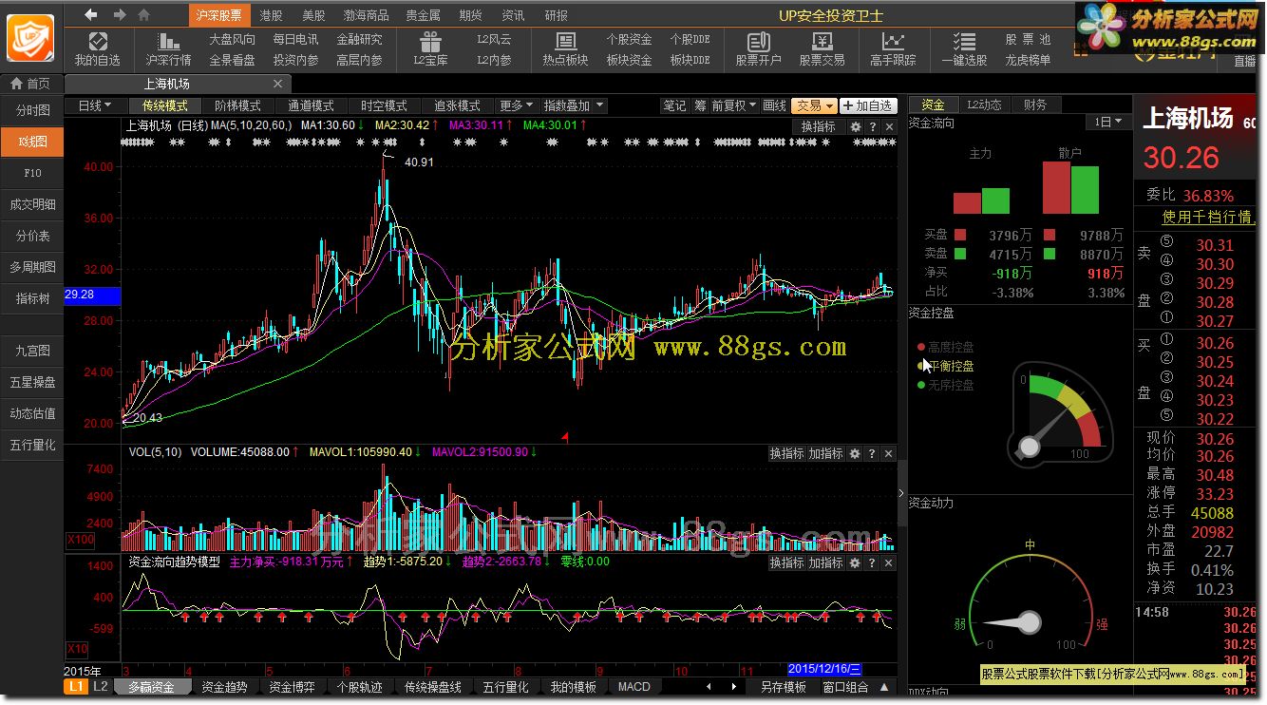
Task: Open F10 in left sidebar
Action: point(32,173)
